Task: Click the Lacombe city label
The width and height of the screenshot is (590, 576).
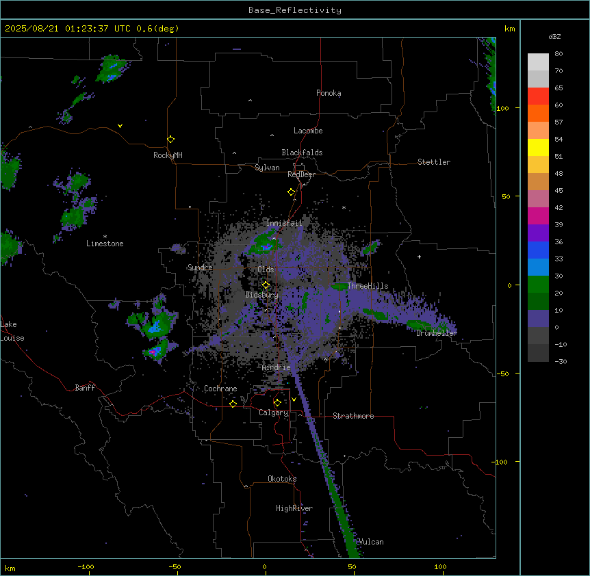Action: coord(308,131)
